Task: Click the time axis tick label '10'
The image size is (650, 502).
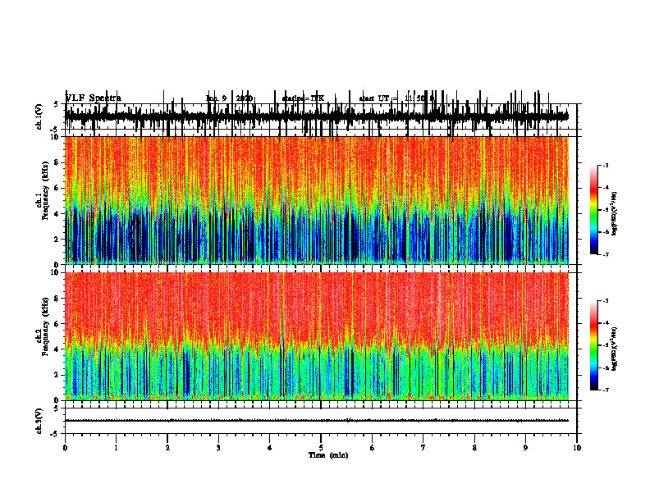Action: [x=577, y=448]
